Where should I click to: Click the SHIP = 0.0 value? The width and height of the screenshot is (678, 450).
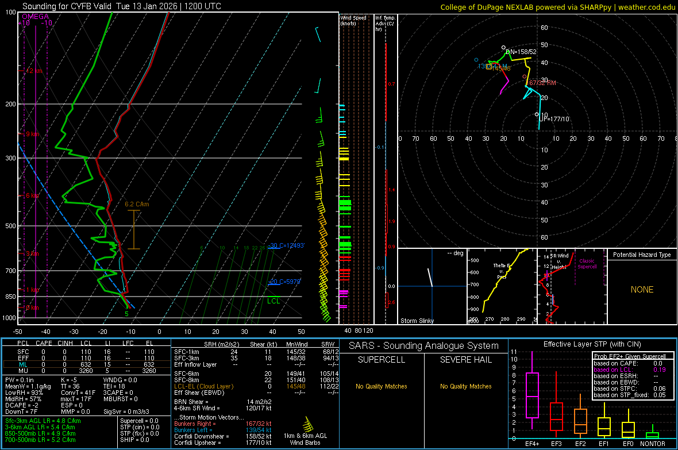click(134, 440)
